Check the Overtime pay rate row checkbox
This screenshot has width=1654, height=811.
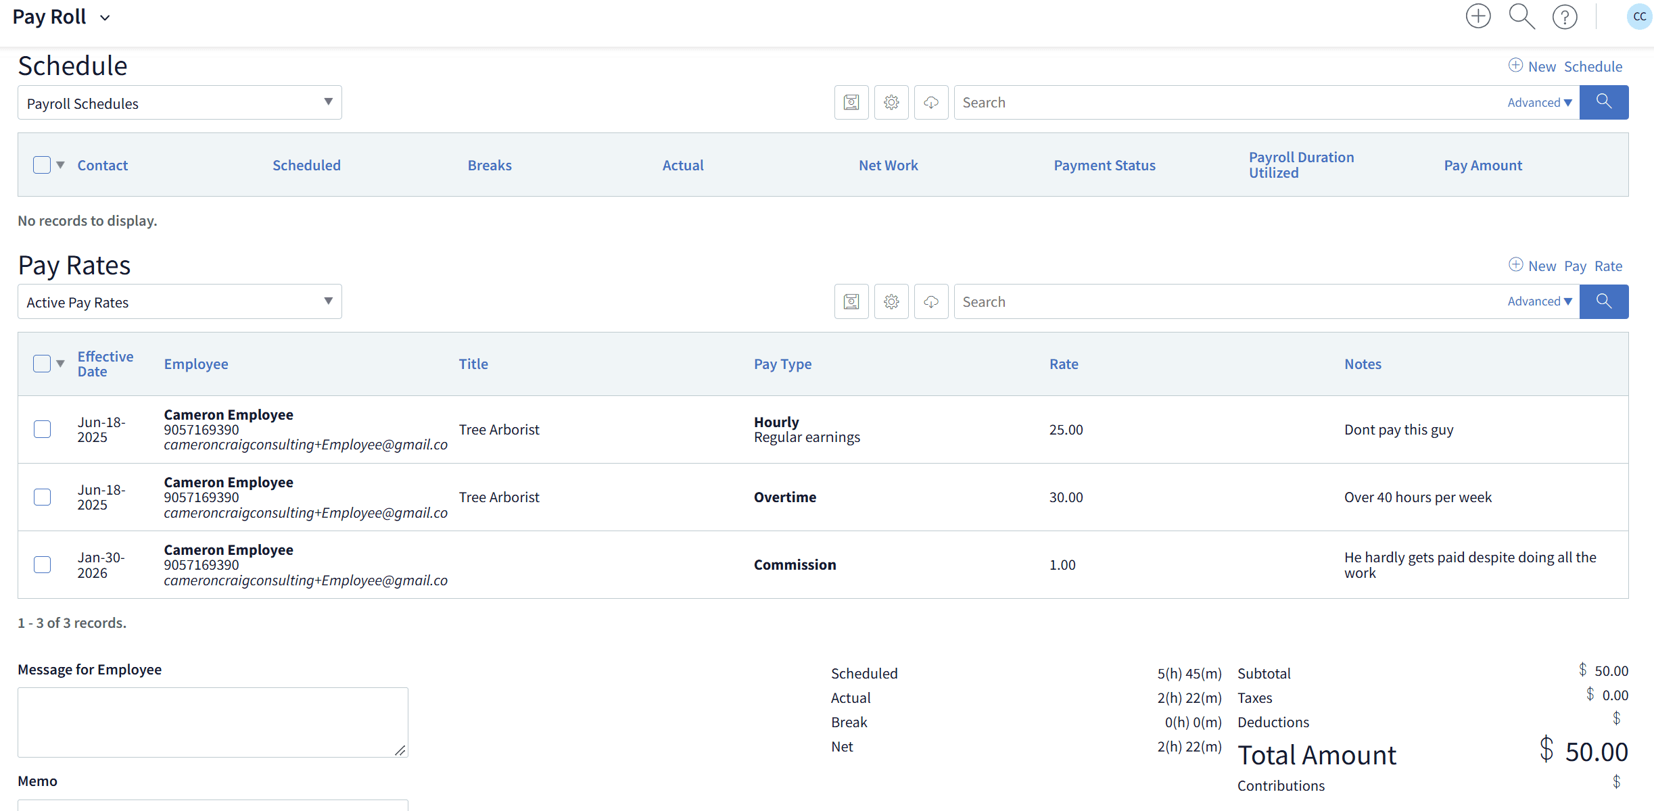point(42,497)
